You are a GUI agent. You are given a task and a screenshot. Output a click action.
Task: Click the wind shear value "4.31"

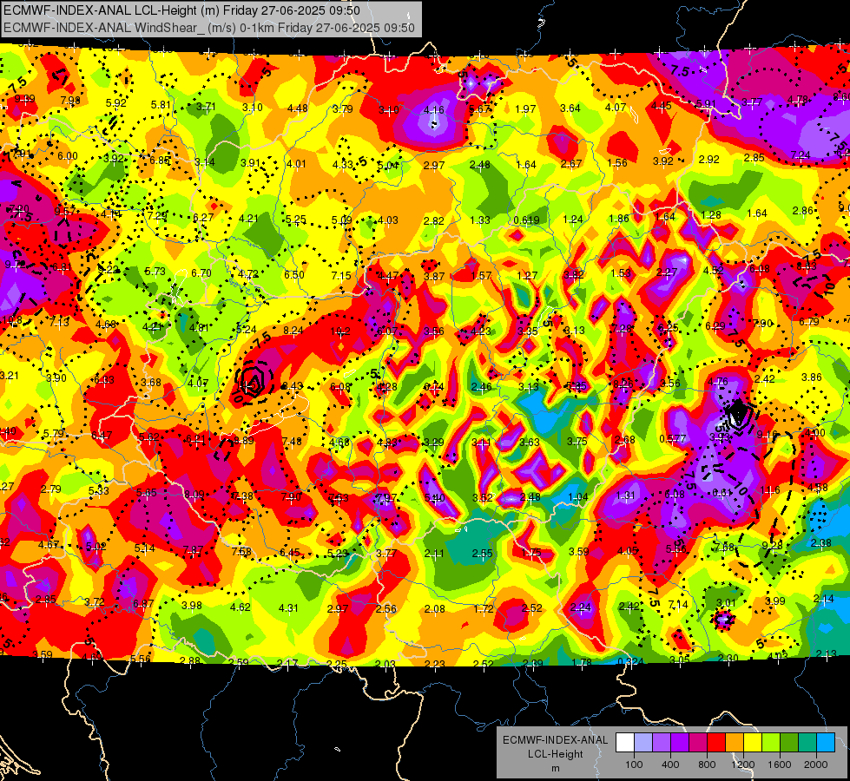(288, 608)
